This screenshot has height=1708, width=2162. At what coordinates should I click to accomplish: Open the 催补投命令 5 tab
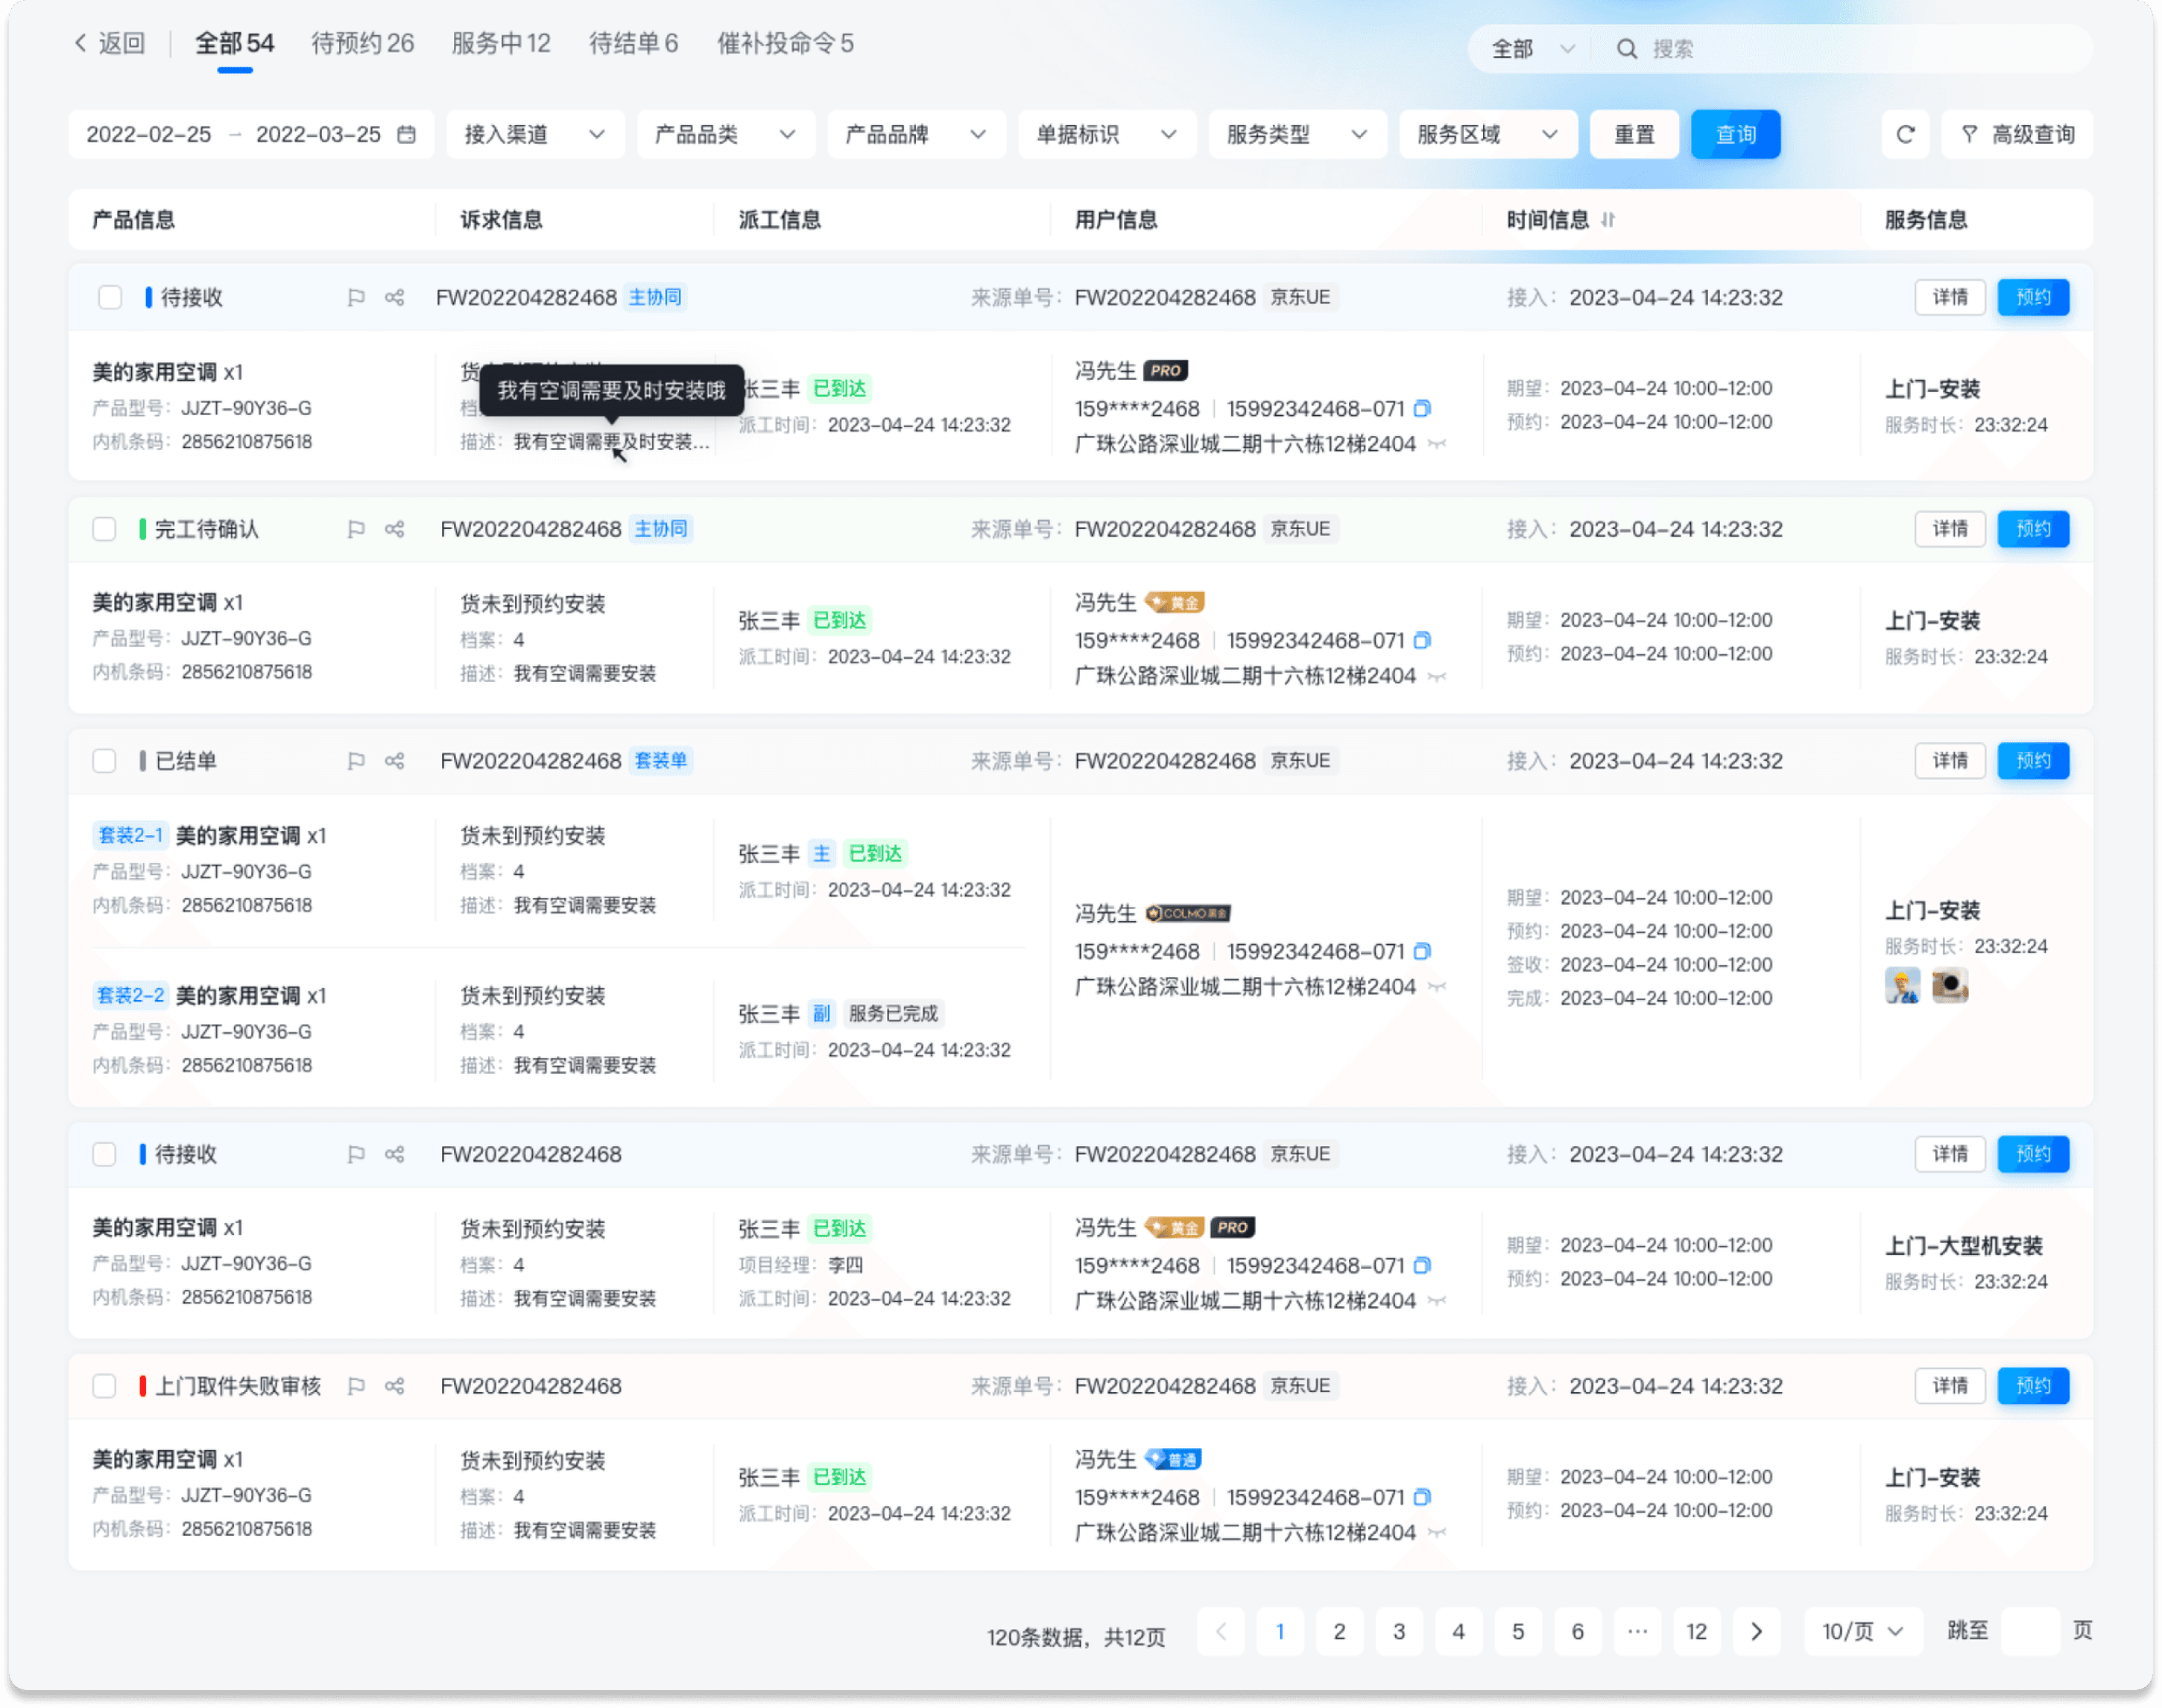[785, 43]
